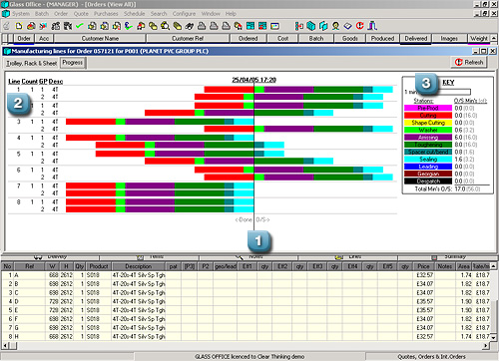Open the Configure menu
This screenshot has width=499, height=361.
[x=184, y=14]
